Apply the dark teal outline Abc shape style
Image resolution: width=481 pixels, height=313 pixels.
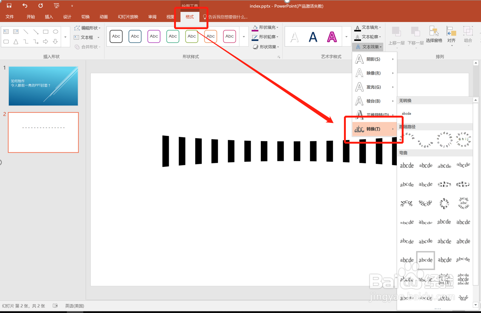click(135, 36)
